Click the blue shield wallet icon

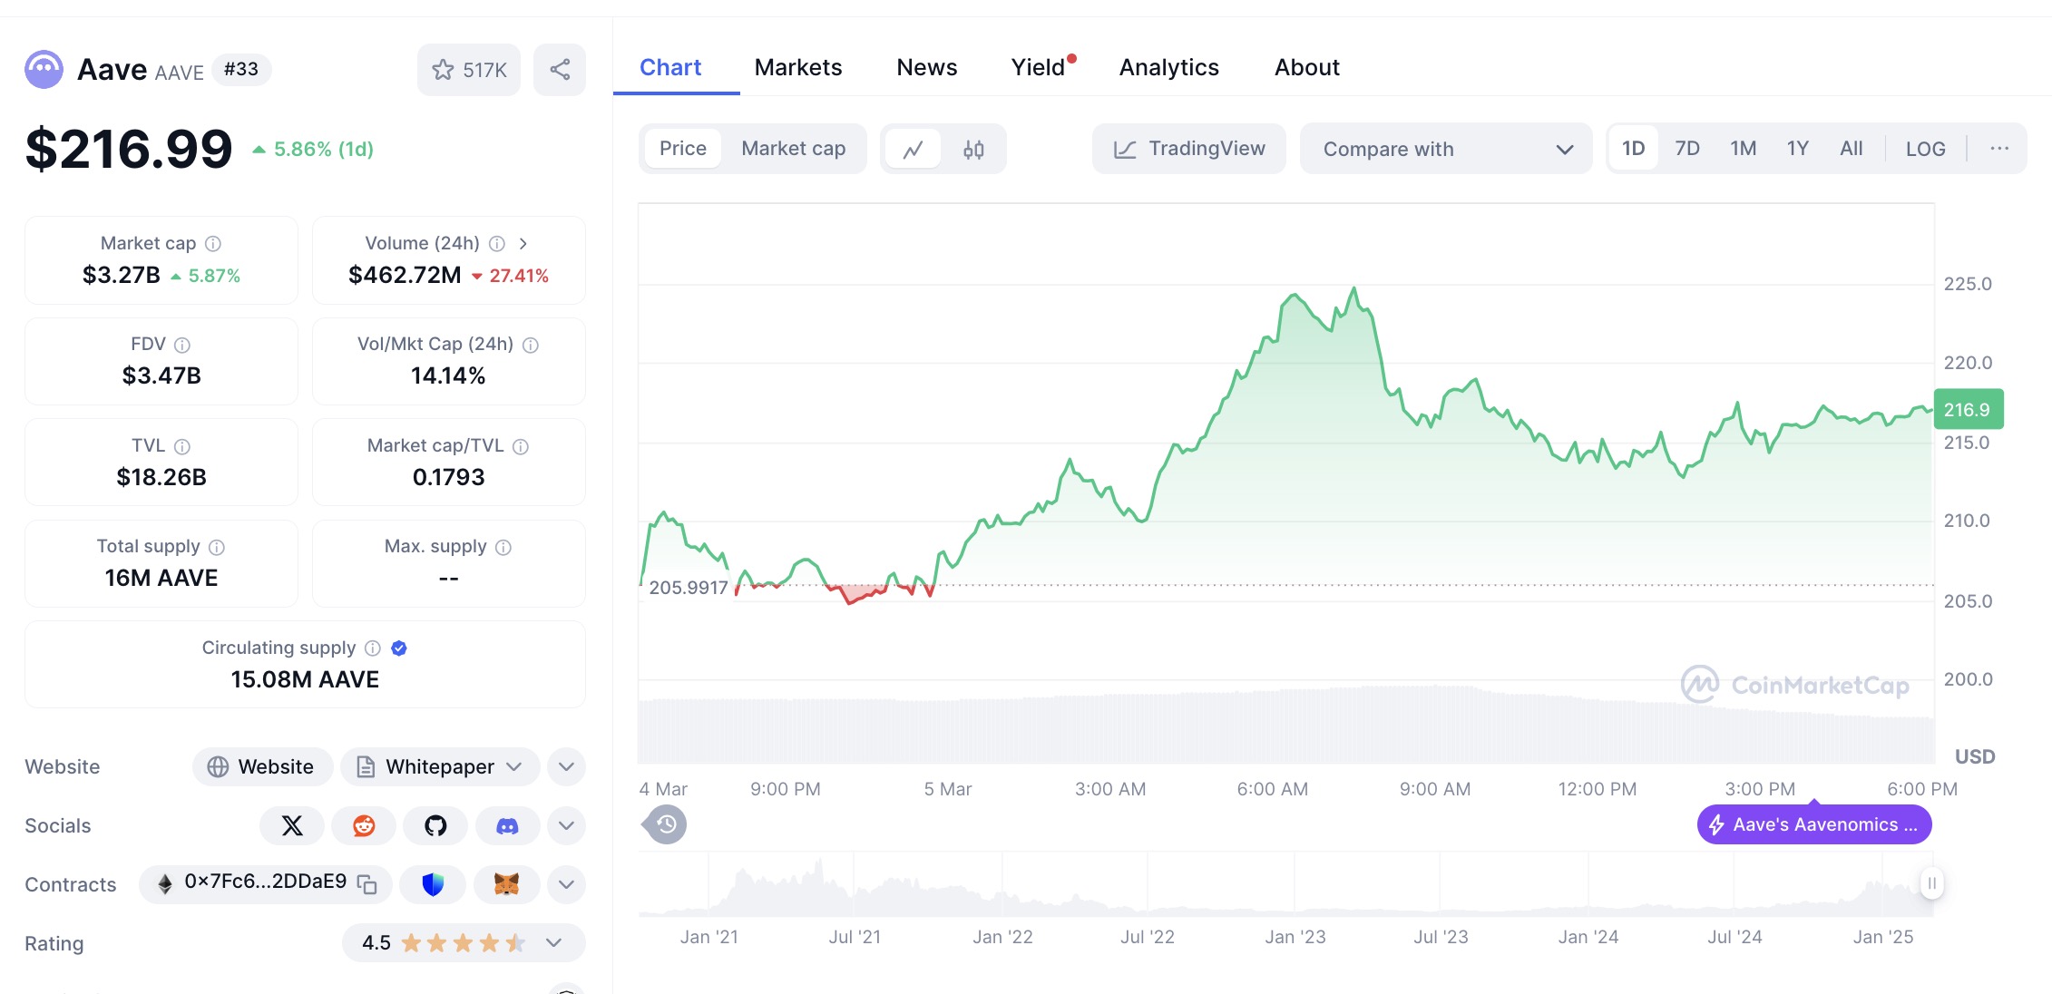(x=433, y=884)
